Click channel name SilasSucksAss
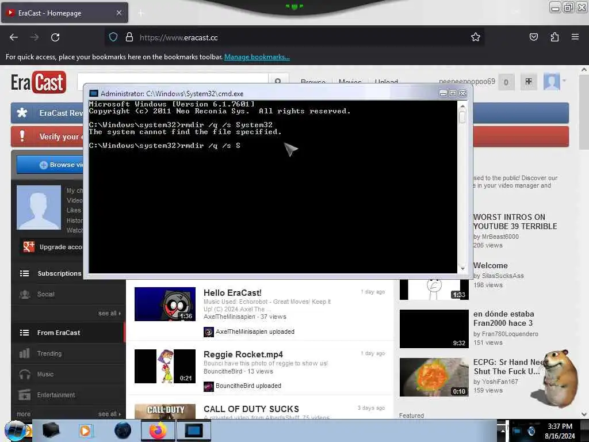589x442 pixels. pyautogui.click(x=503, y=276)
